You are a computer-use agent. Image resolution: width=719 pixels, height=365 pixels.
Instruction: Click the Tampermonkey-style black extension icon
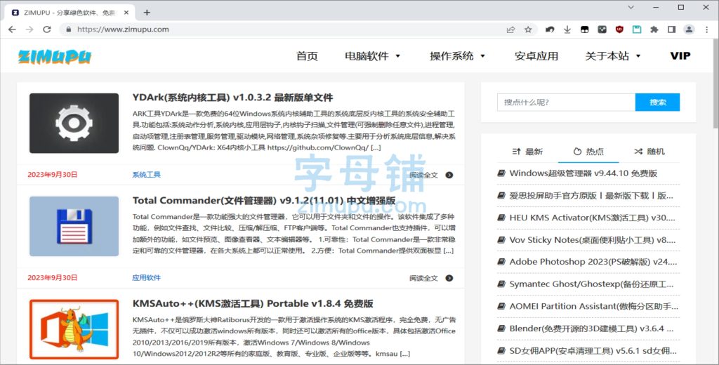pyautogui.click(x=585, y=29)
